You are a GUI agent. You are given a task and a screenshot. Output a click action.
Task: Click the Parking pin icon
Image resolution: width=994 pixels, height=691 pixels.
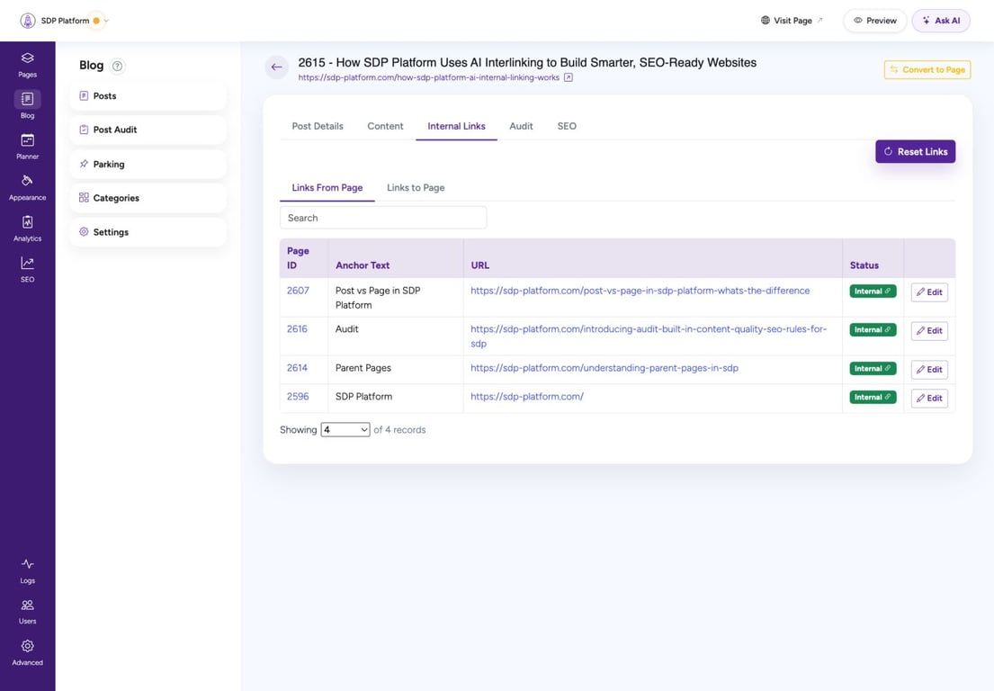(84, 164)
